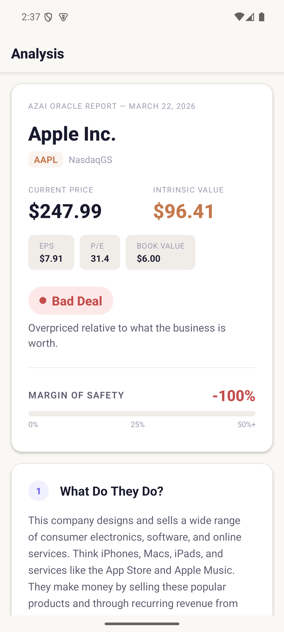Image resolution: width=284 pixels, height=632 pixels.
Task: Open the AAPL ticker badge
Action: click(x=45, y=160)
